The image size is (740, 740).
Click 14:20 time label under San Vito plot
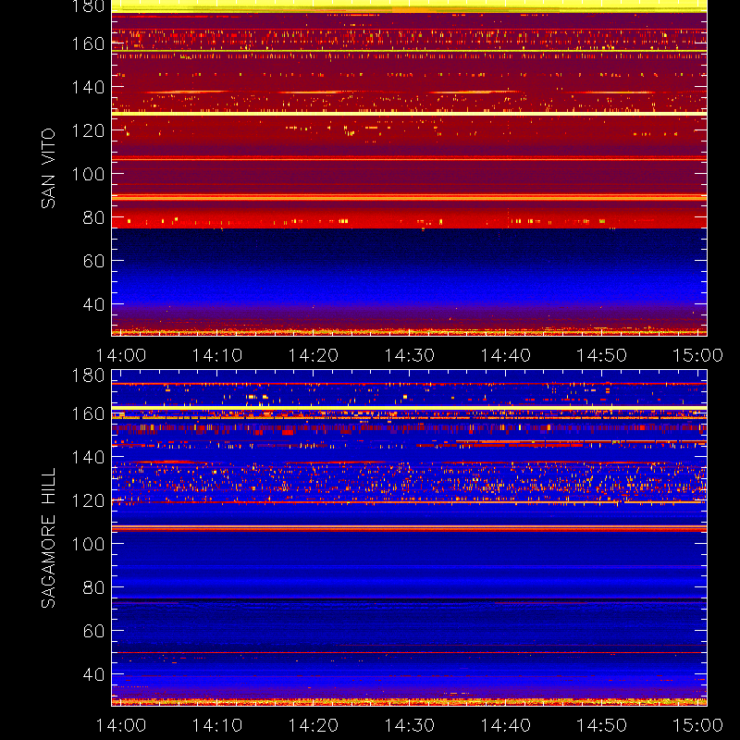(314, 355)
